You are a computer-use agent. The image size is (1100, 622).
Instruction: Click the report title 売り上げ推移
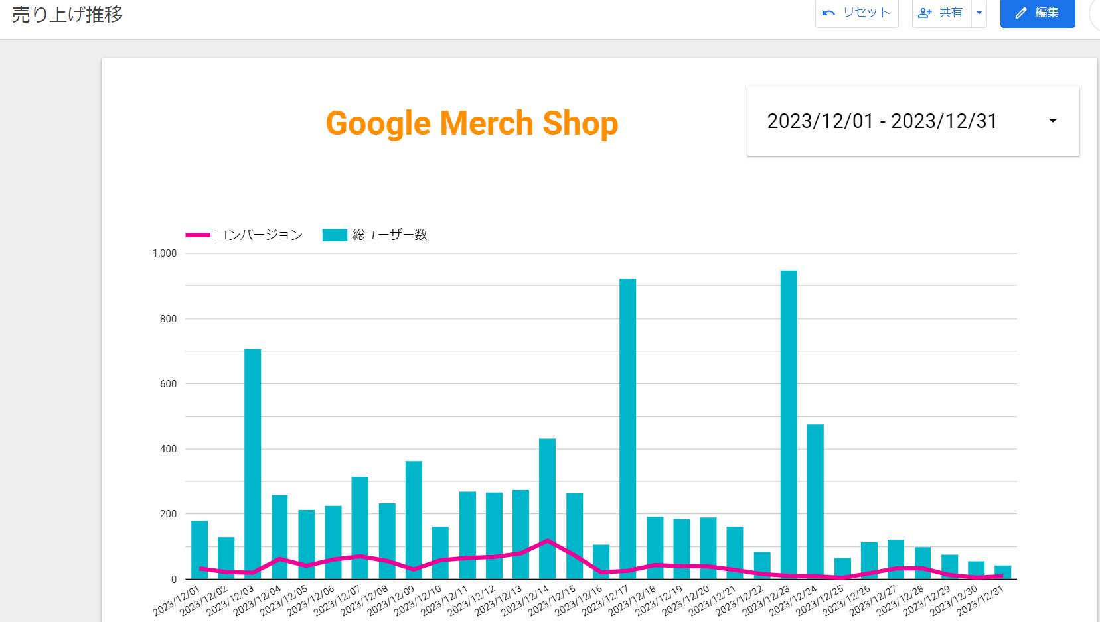[x=68, y=15]
